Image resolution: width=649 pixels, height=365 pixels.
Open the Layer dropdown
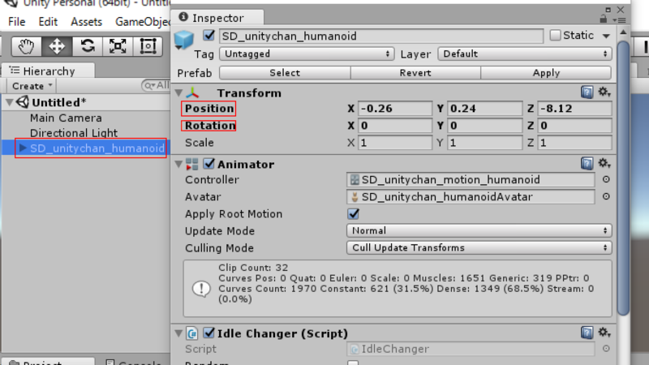coord(524,54)
